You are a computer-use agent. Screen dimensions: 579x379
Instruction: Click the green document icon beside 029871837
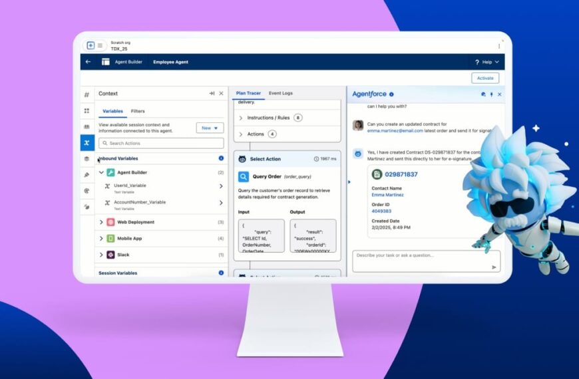[377, 174]
